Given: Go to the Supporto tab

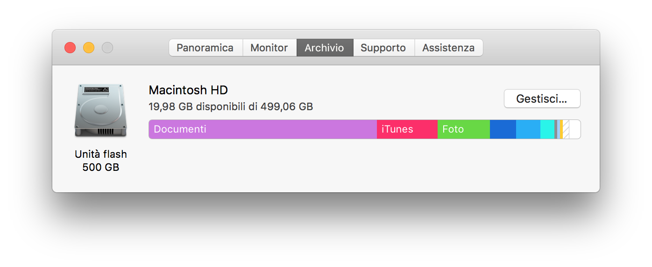Looking at the screenshot, I should coord(383,48).
